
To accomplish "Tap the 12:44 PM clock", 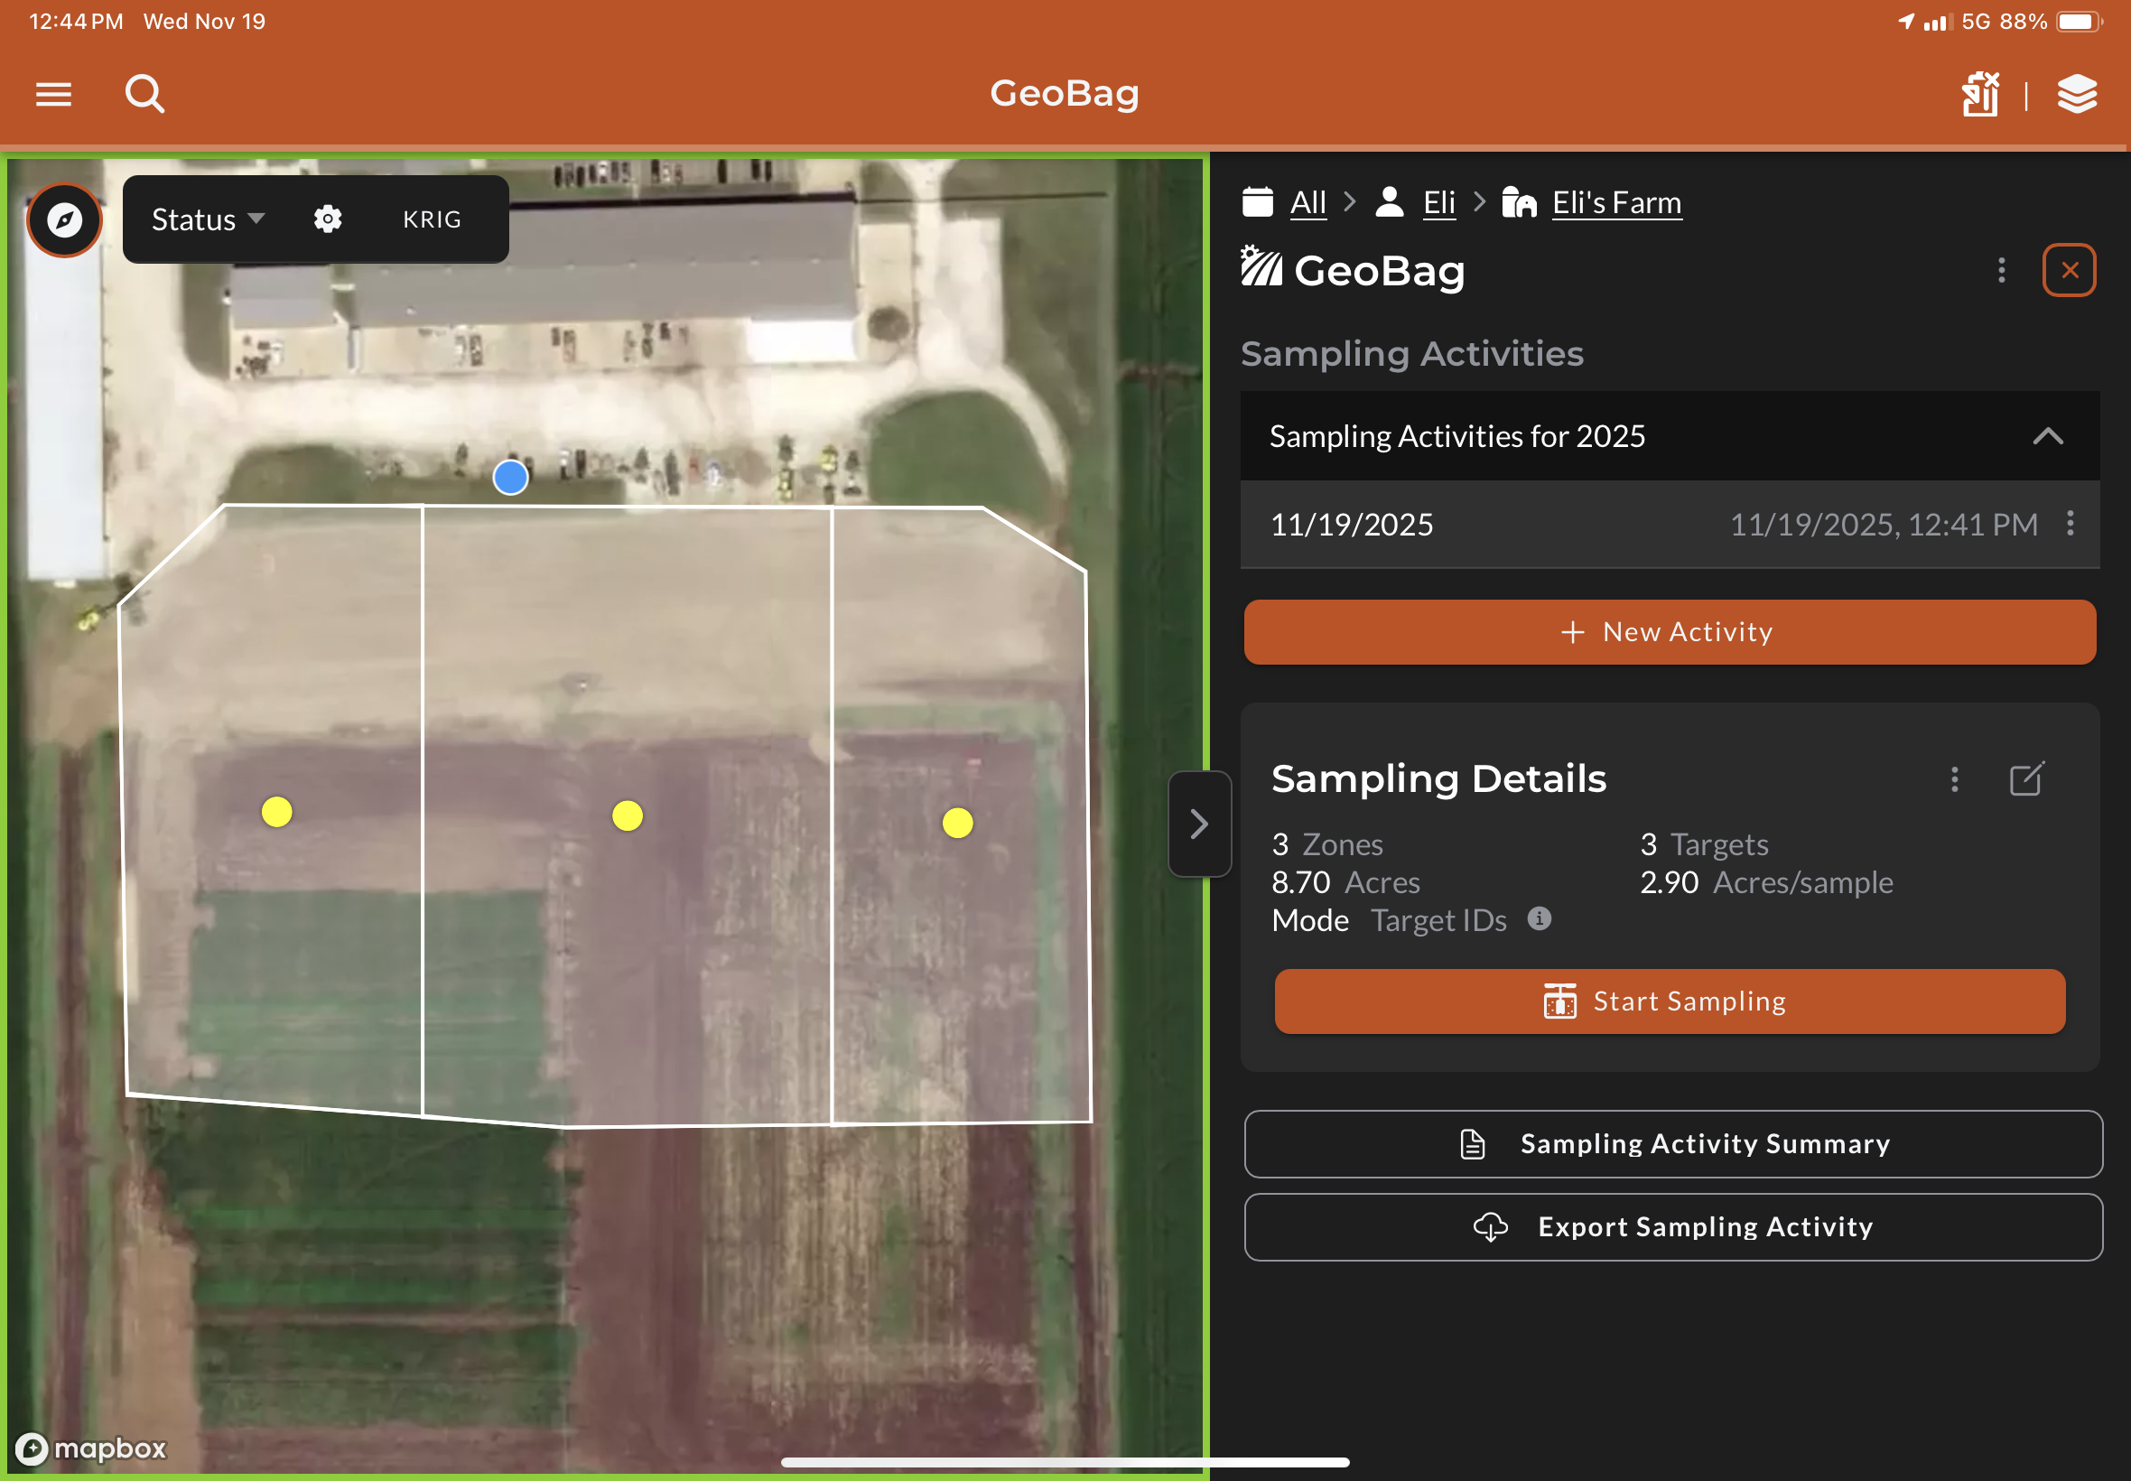I will point(76,22).
